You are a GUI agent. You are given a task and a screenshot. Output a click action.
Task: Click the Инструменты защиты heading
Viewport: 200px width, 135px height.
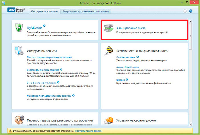[42, 51]
